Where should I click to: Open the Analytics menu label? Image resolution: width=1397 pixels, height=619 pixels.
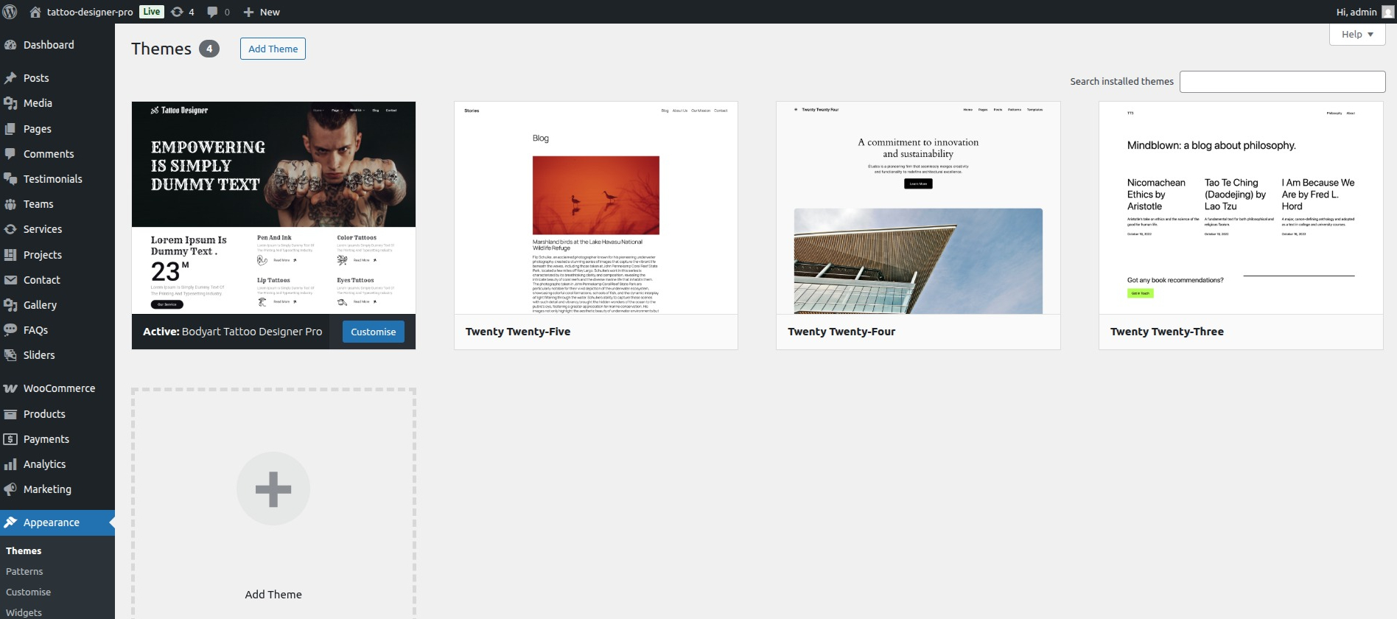[x=44, y=464]
